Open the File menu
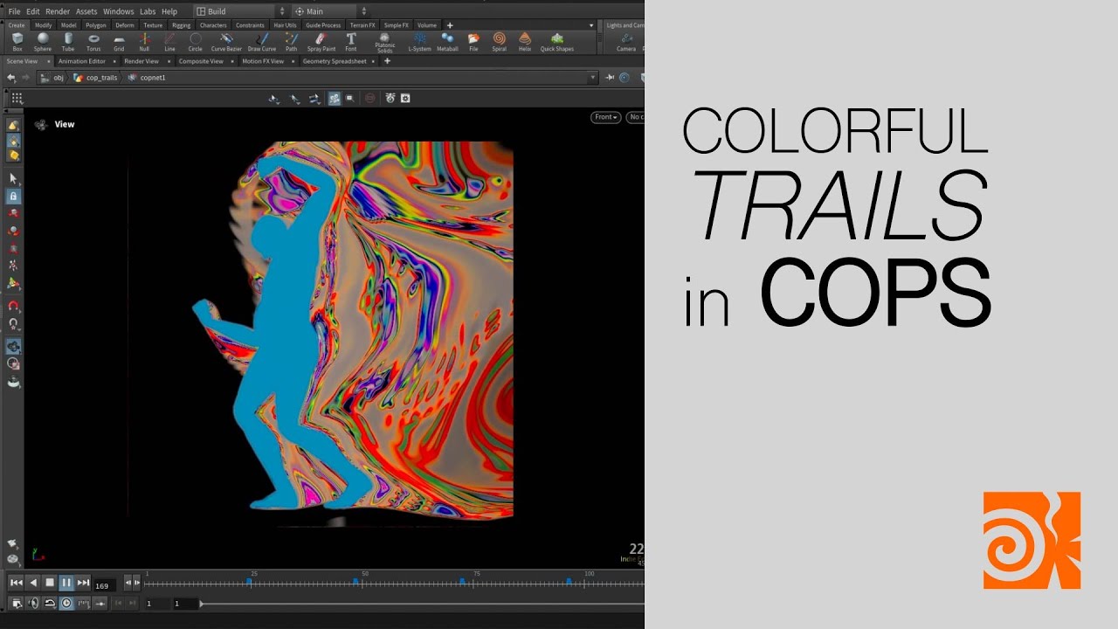The width and height of the screenshot is (1118, 629). pos(14,11)
